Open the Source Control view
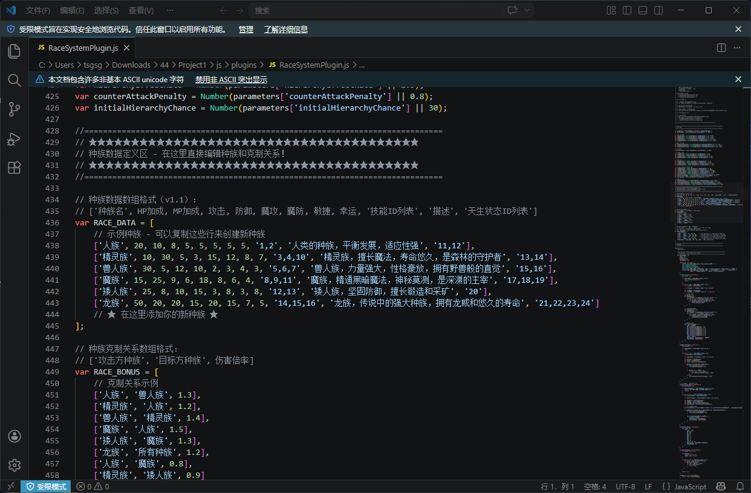 [15, 109]
